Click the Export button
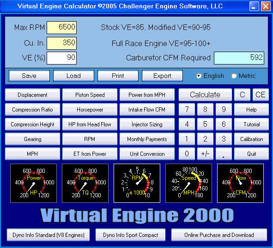This screenshot has height=248, width=273. pos(163,76)
